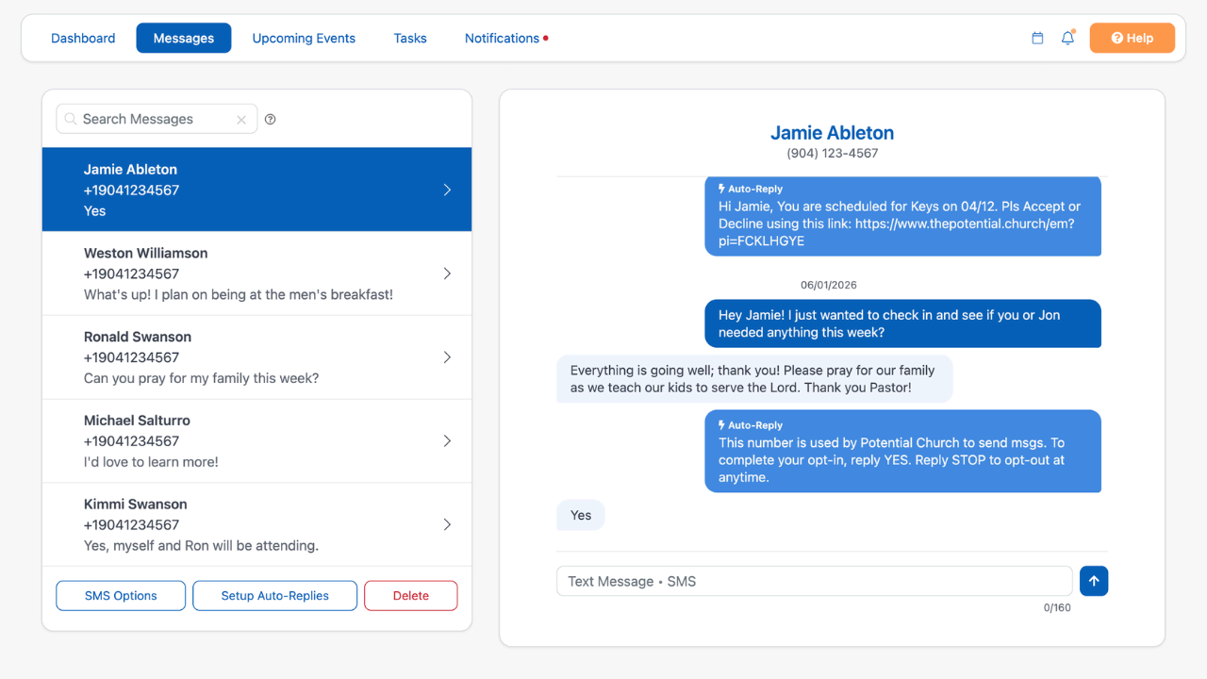
Task: Open the Notifications tab
Action: point(506,39)
